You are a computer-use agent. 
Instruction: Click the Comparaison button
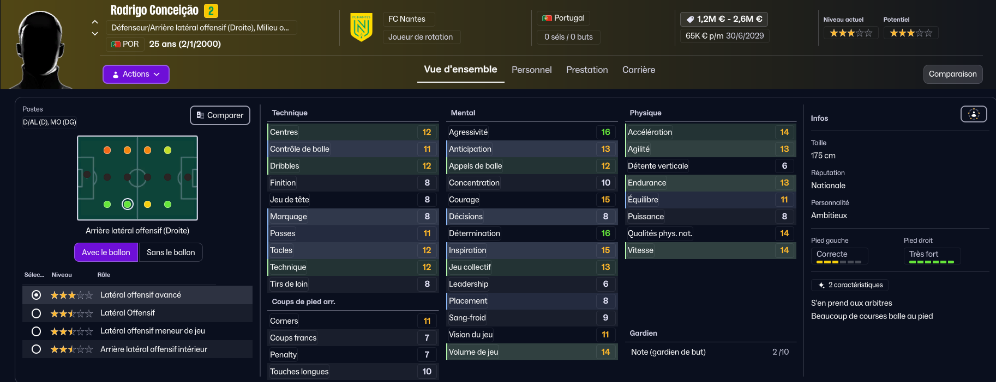pos(952,74)
